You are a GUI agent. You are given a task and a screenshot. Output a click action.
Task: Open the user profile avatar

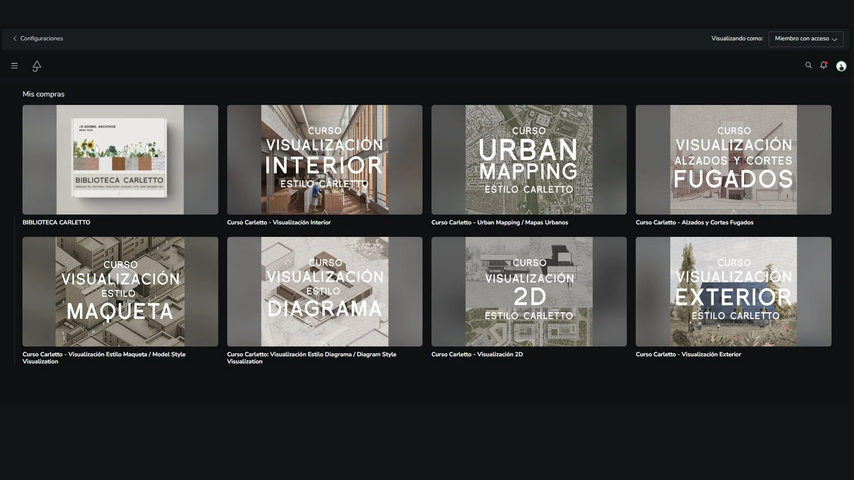841,66
